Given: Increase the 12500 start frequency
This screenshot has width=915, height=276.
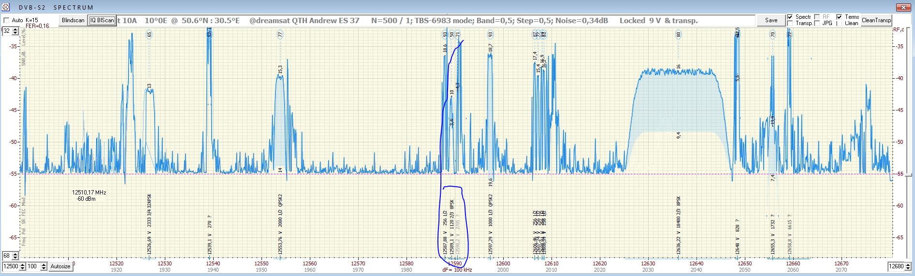Looking at the screenshot, I should point(23,264).
